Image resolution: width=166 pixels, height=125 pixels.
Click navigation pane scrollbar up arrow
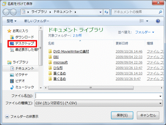pyautogui.click(x=41, y=28)
